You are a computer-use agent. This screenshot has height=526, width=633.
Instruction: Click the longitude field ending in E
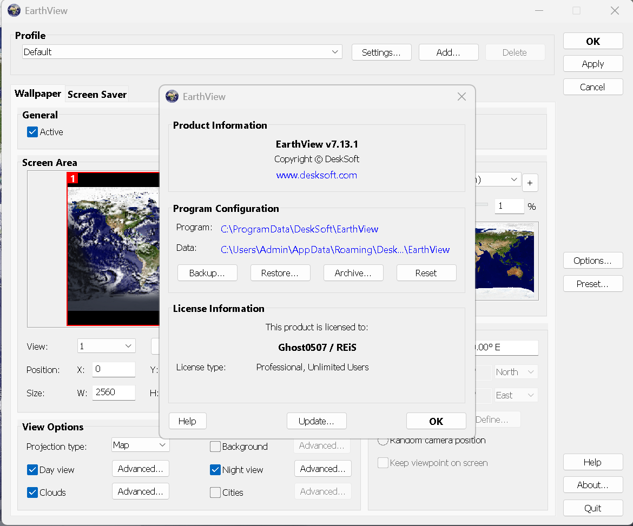(x=506, y=347)
